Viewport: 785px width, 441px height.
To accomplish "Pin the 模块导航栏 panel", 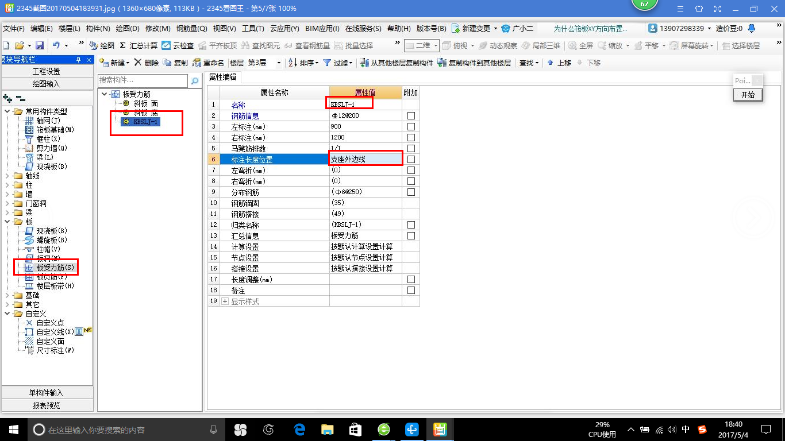I will pyautogui.click(x=79, y=60).
